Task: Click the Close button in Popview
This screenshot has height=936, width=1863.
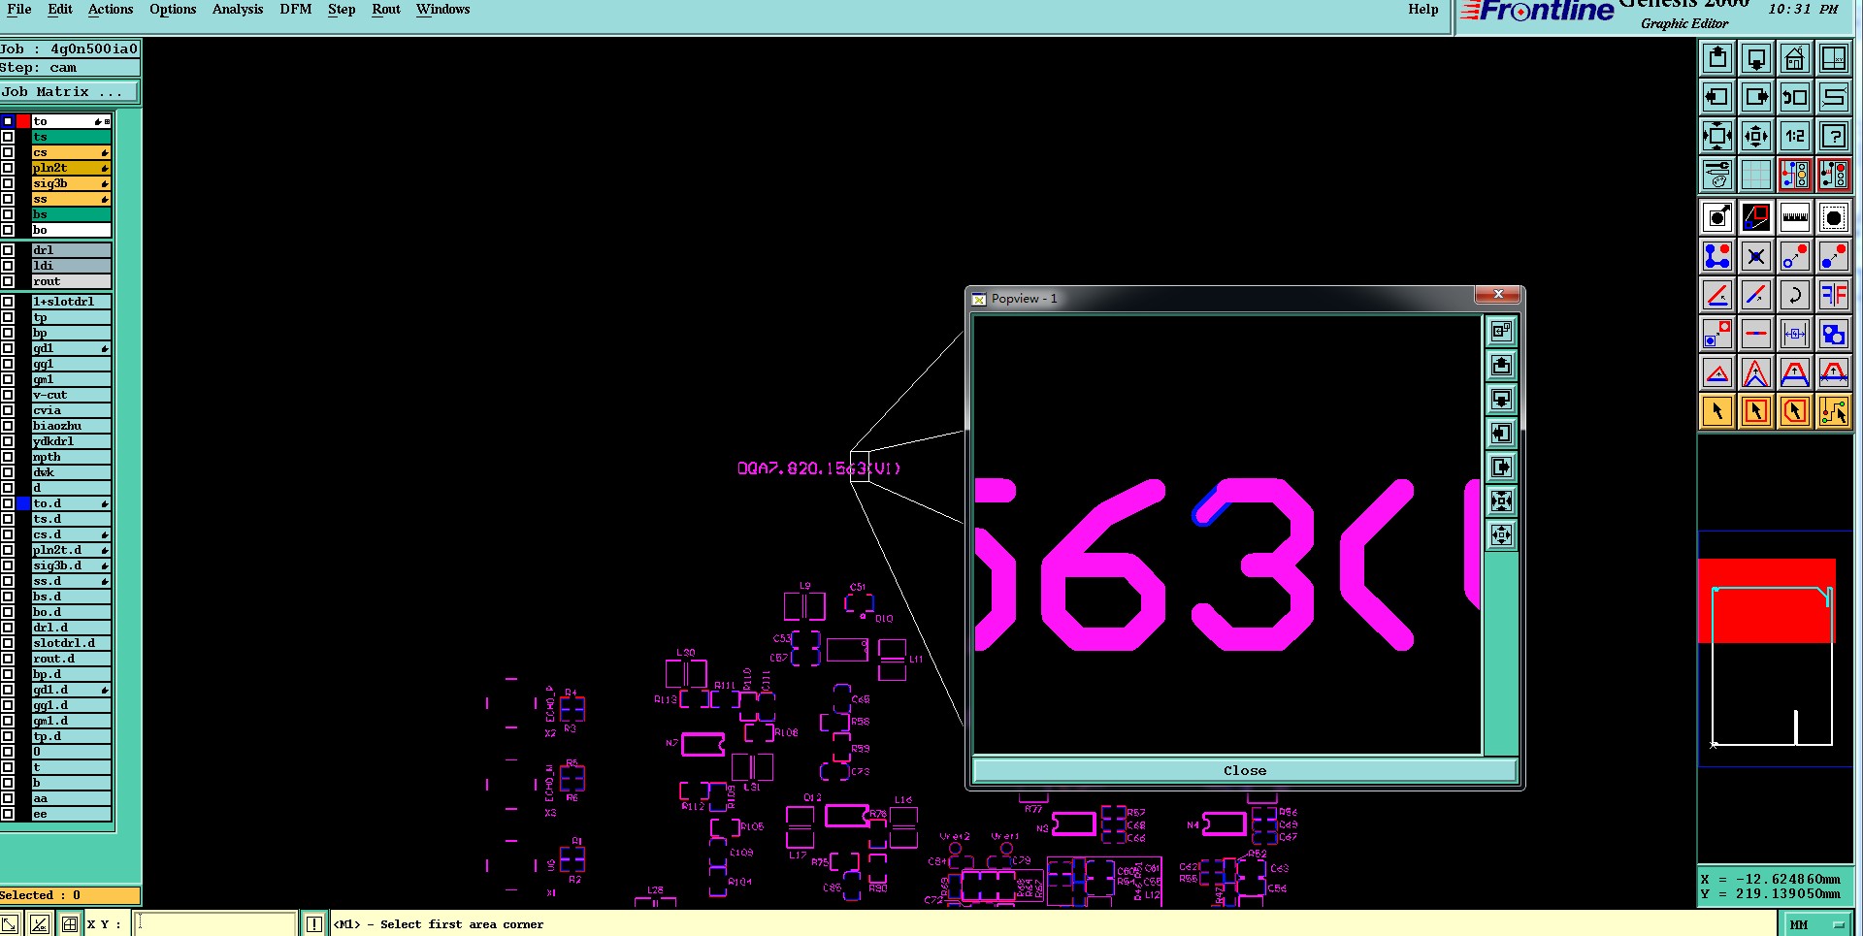Action: click(x=1245, y=770)
